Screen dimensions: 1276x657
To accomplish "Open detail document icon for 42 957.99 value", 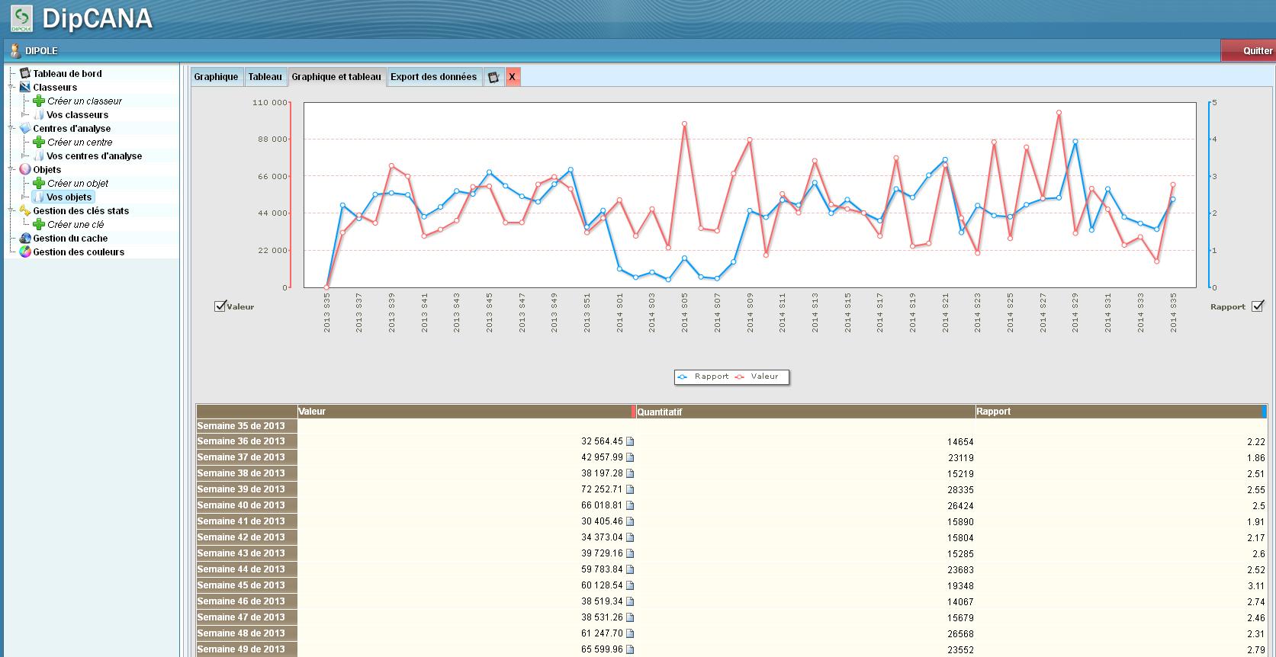I will pos(630,457).
